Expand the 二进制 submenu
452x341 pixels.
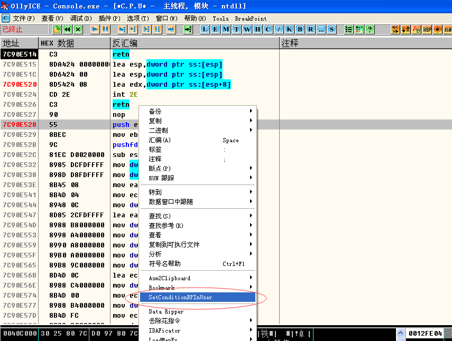198,130
